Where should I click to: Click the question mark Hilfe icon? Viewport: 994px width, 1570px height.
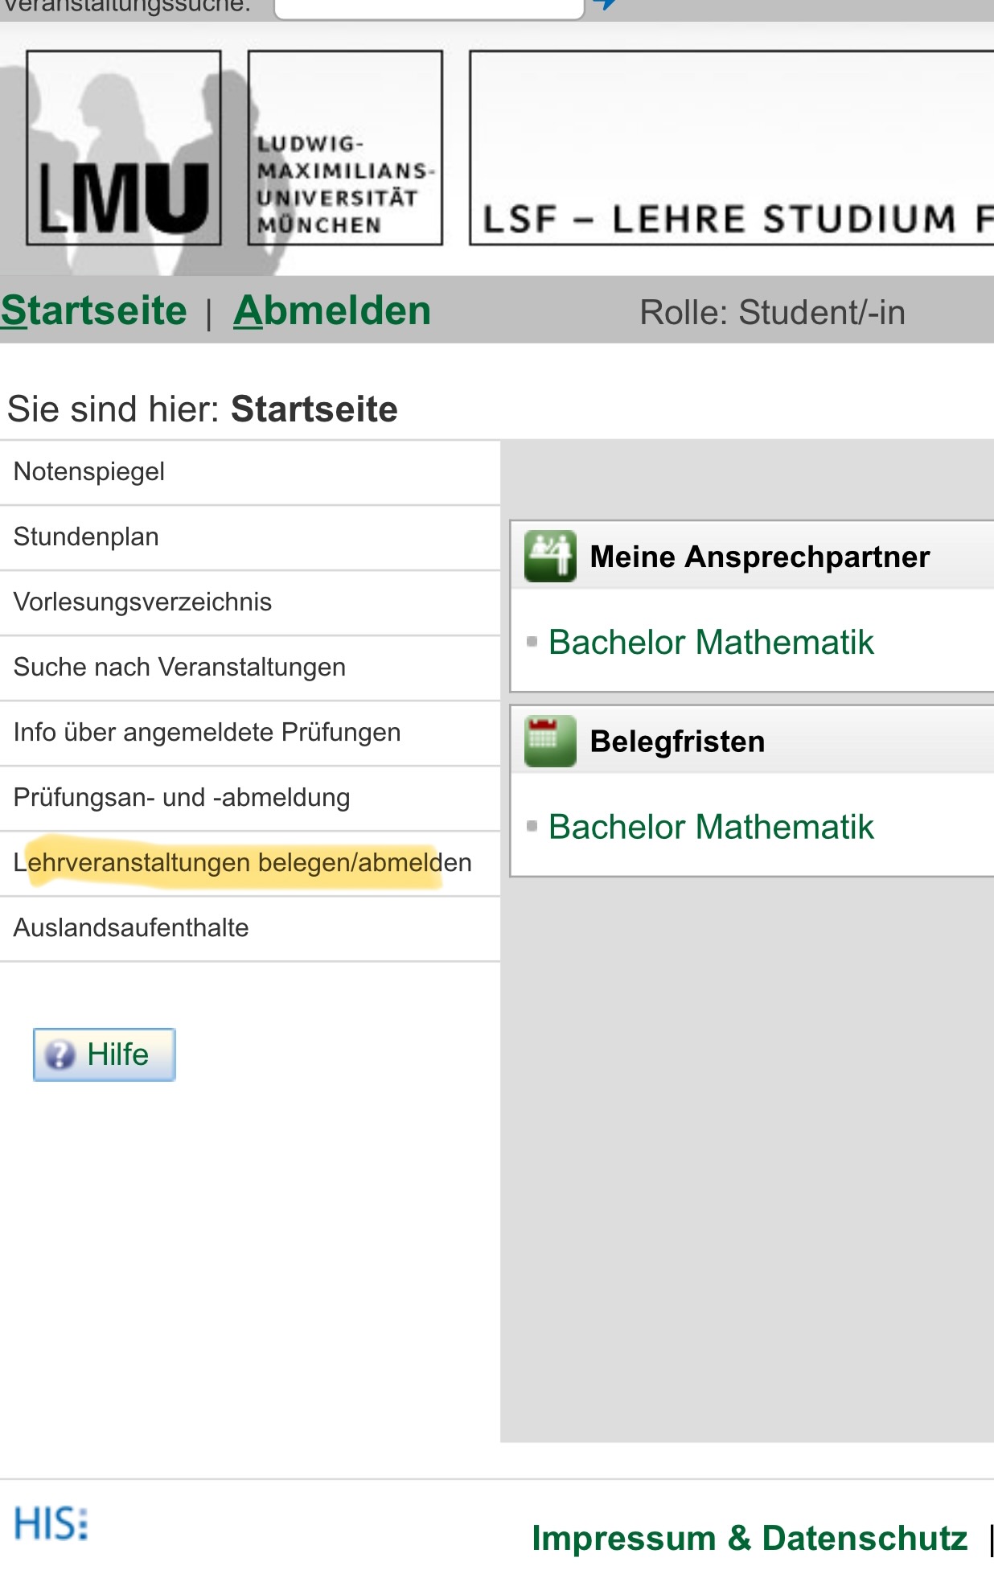pos(60,1054)
